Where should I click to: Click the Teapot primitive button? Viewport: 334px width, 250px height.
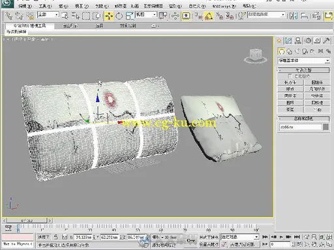(290, 109)
